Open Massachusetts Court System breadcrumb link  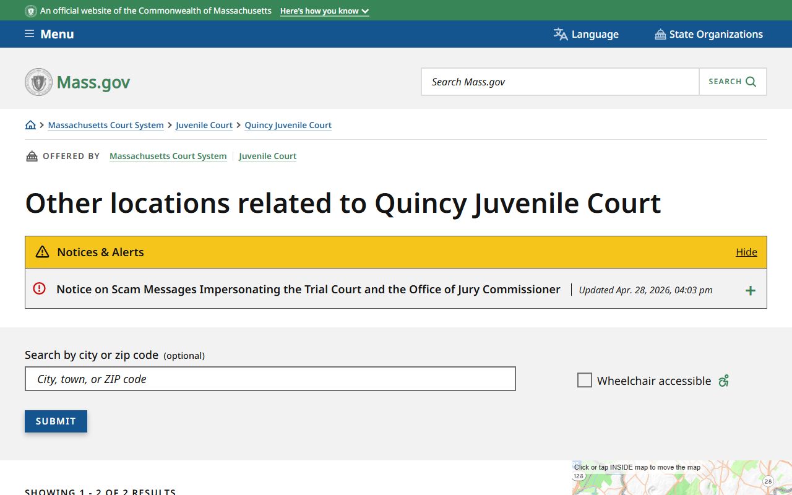click(x=106, y=125)
